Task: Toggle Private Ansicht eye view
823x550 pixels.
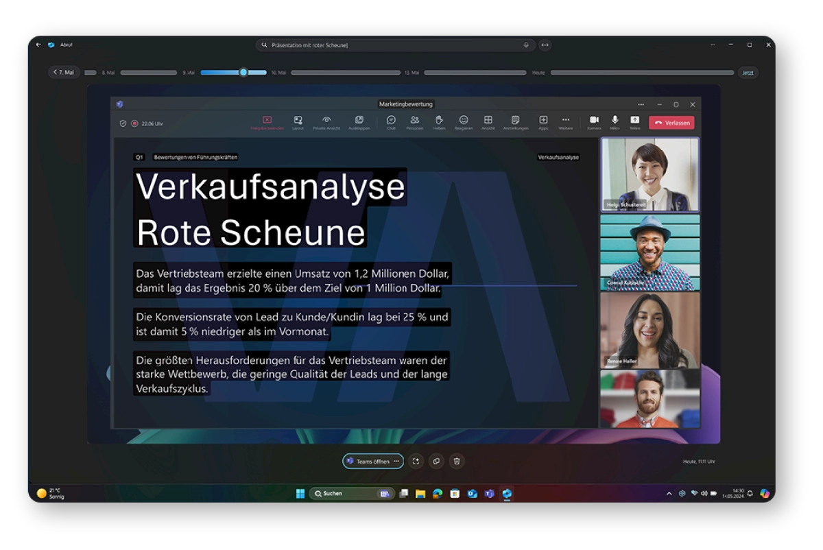Action: [326, 121]
